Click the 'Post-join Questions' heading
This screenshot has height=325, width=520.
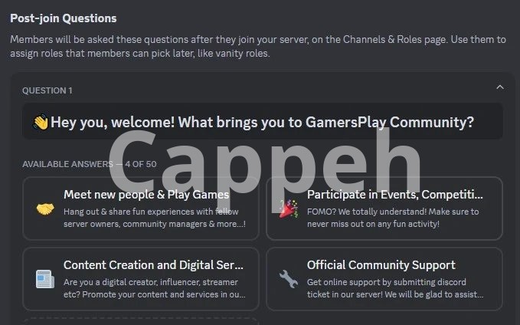pyautogui.click(x=64, y=18)
